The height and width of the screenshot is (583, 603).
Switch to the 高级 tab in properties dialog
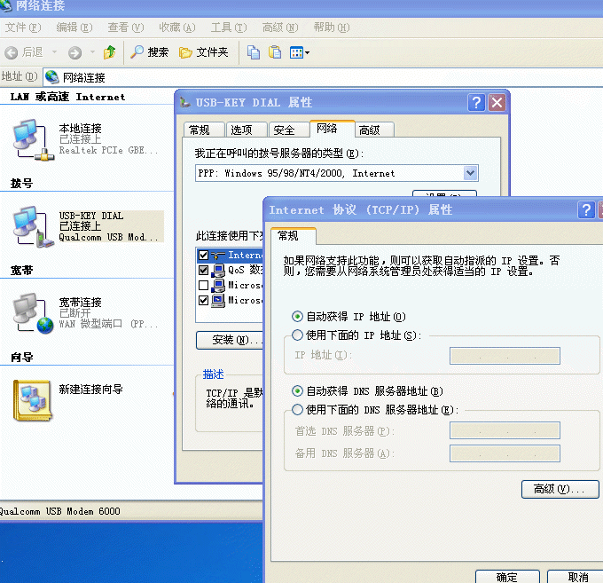(374, 130)
